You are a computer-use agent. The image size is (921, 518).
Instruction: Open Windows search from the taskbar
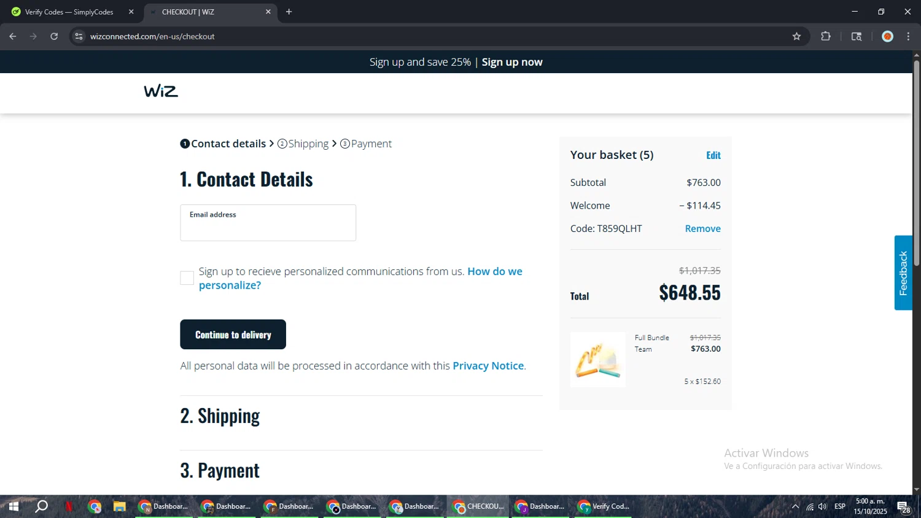point(41,506)
